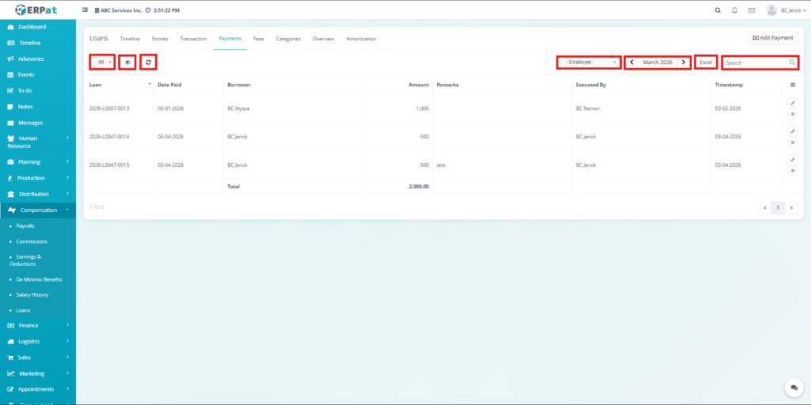Expand the Finance sidebar menu
Screen dimensions: 811x405
(38, 325)
